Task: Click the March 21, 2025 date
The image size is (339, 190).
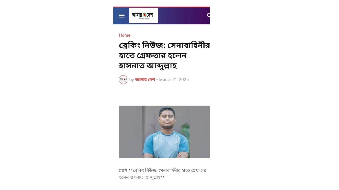Action: [174, 79]
